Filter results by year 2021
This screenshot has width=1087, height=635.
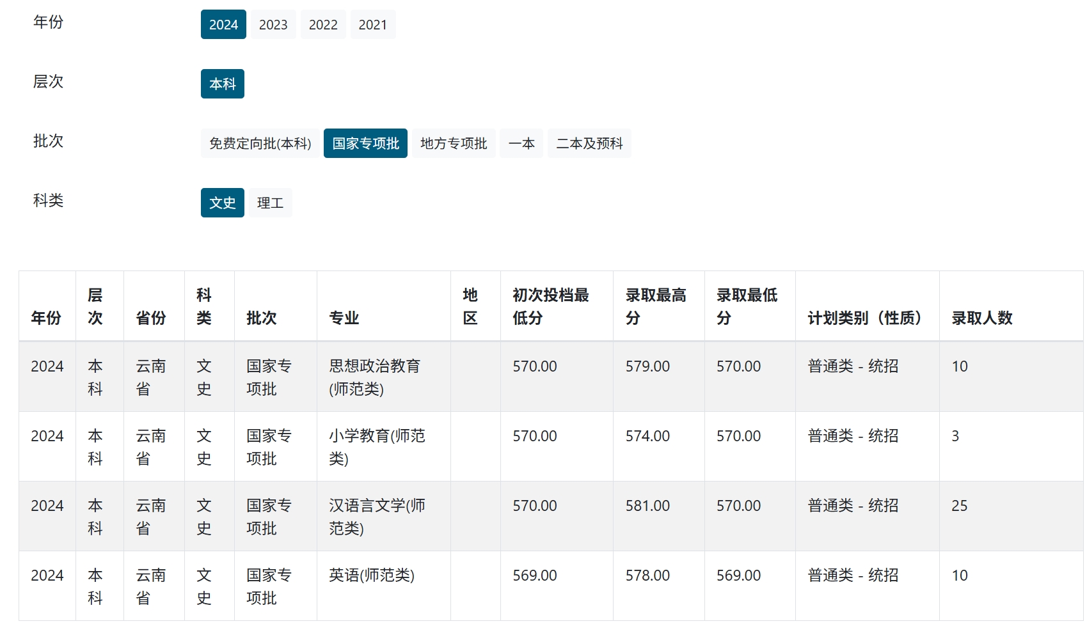pyautogui.click(x=372, y=24)
